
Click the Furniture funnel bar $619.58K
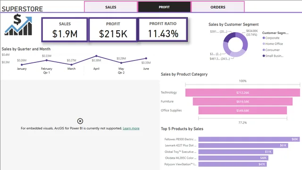pos(243,102)
